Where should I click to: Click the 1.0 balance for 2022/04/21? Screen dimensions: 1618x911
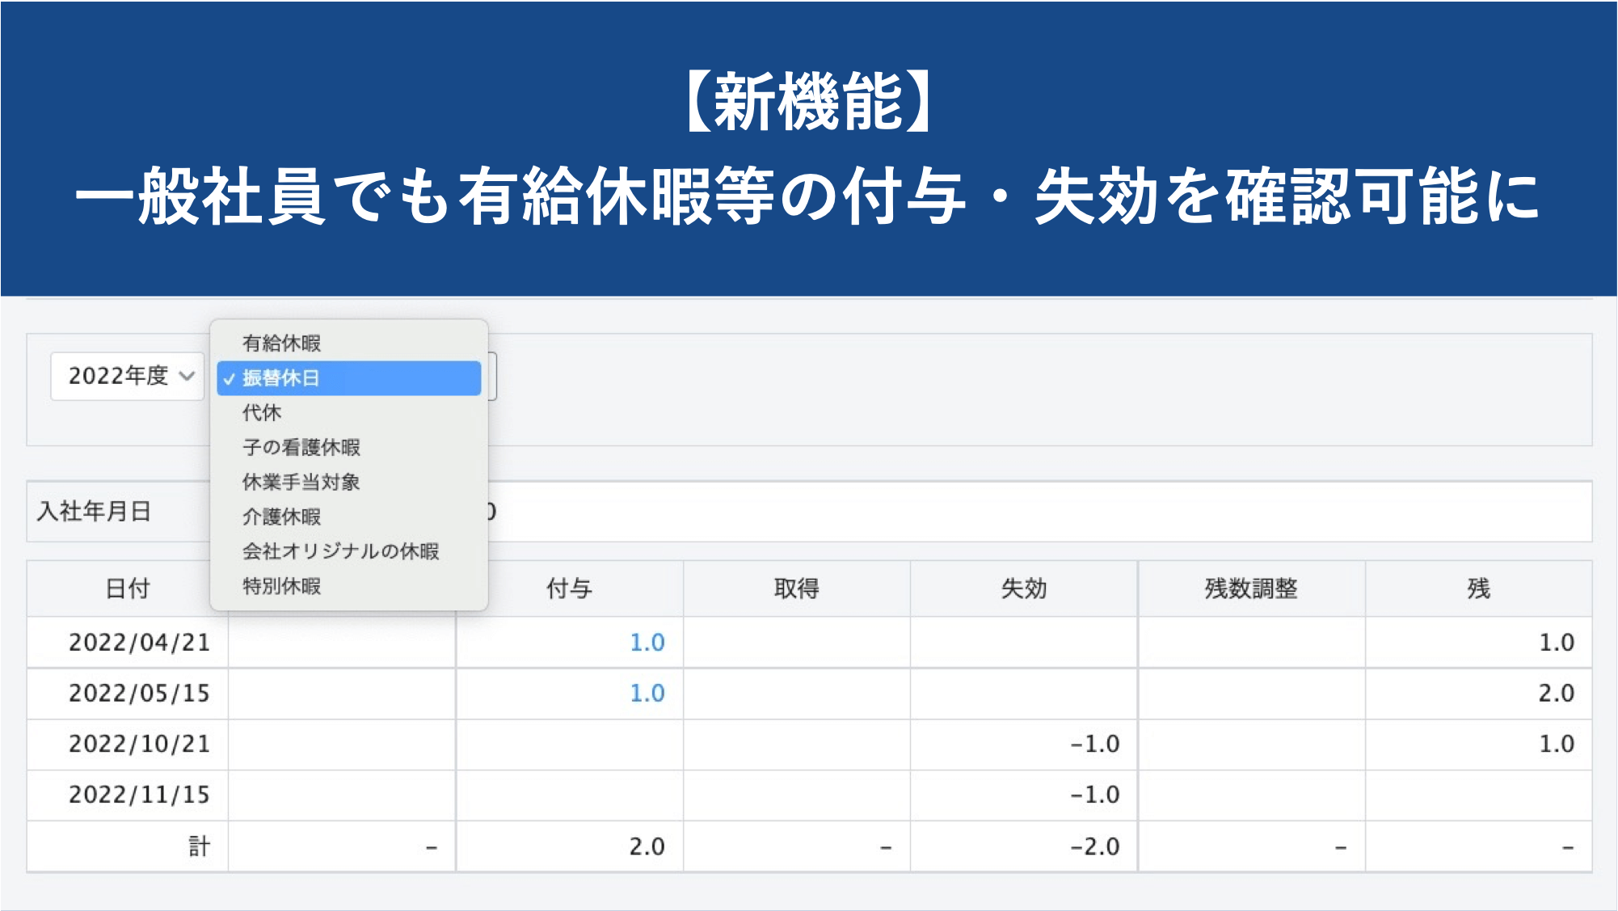[x=1556, y=643]
